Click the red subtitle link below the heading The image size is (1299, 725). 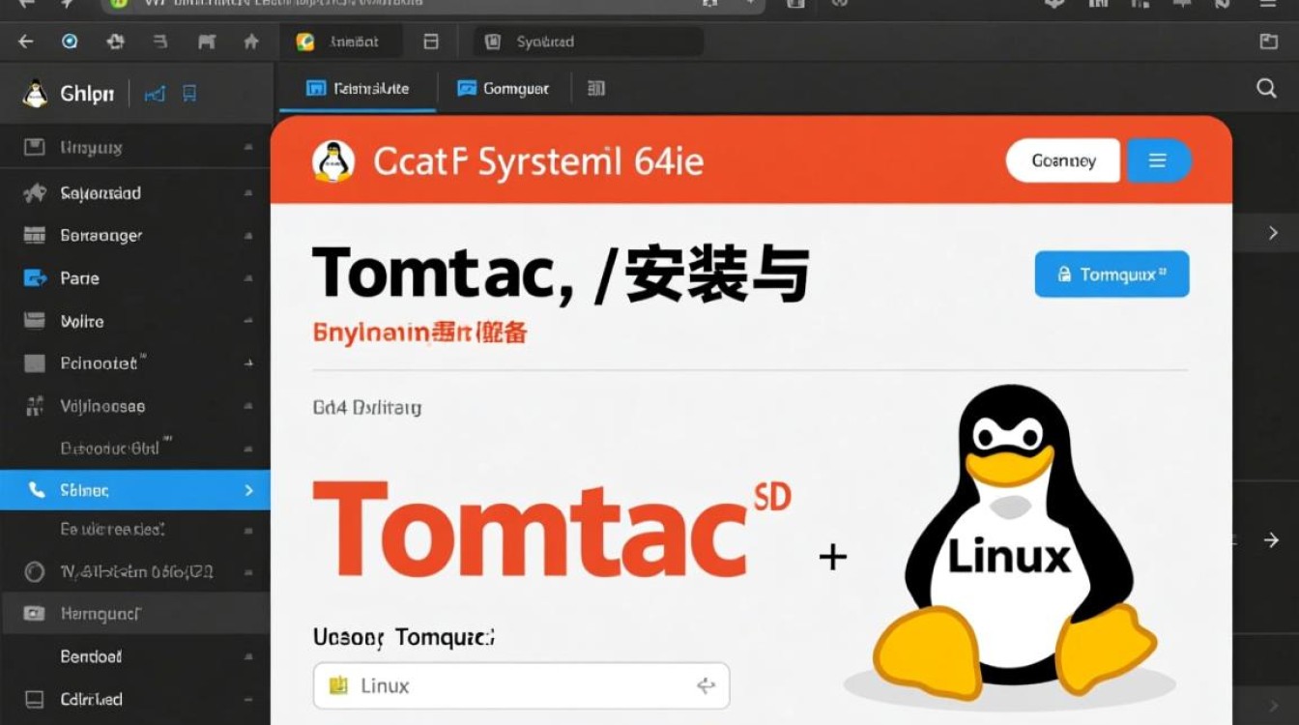click(418, 333)
